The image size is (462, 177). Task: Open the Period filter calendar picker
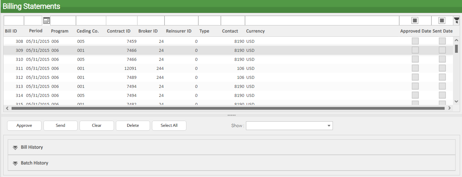coord(46,21)
